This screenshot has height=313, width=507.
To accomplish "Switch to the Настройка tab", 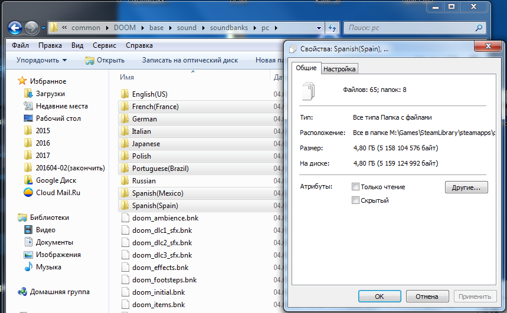I will 339,69.
